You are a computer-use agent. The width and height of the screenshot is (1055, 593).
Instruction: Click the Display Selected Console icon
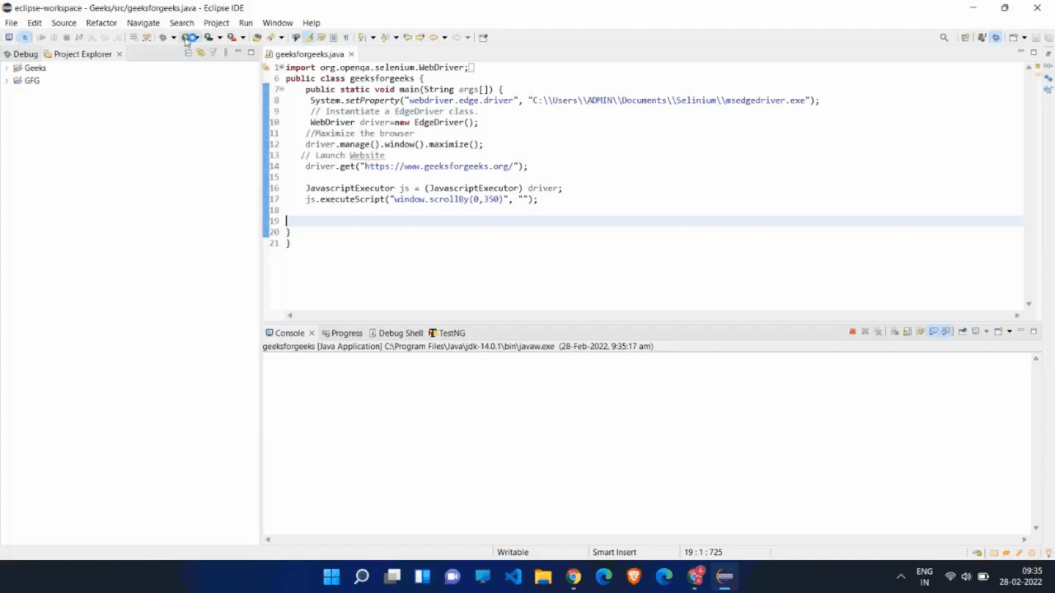[x=975, y=331]
